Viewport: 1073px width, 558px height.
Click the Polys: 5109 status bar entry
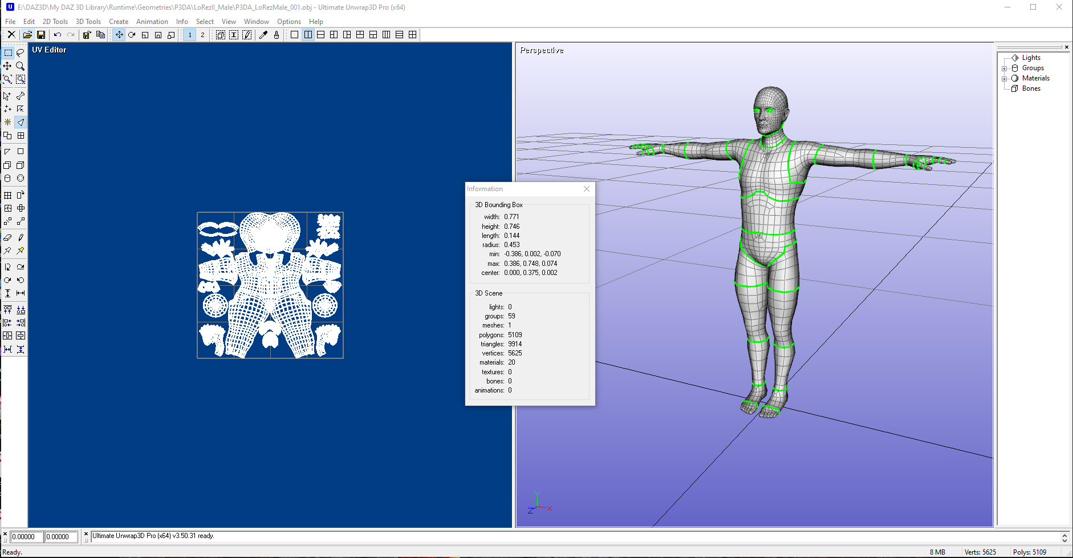pyautogui.click(x=1030, y=552)
